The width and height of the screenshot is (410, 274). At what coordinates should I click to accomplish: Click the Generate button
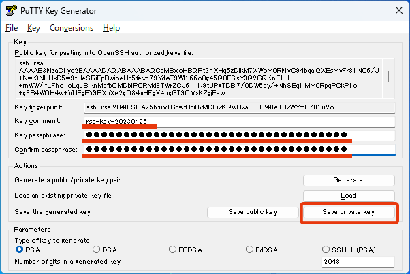coord(349,180)
